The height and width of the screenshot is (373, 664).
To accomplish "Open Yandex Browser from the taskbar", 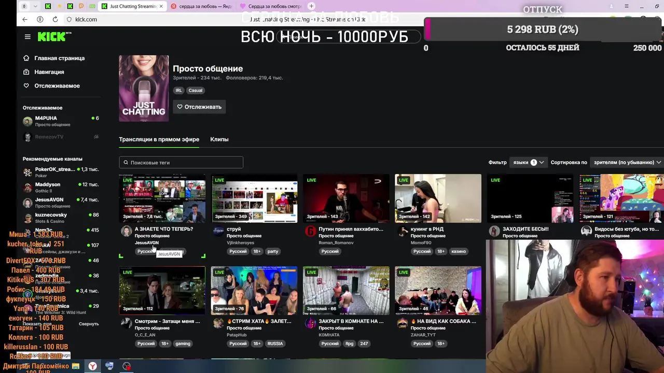I will point(92,366).
